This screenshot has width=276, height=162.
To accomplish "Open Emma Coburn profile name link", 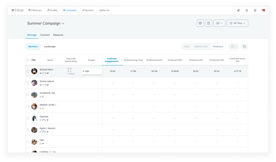I will click(x=47, y=81).
